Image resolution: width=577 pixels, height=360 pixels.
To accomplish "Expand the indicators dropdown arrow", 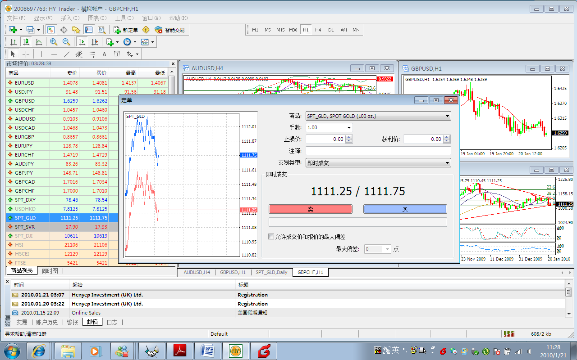I will click(117, 42).
